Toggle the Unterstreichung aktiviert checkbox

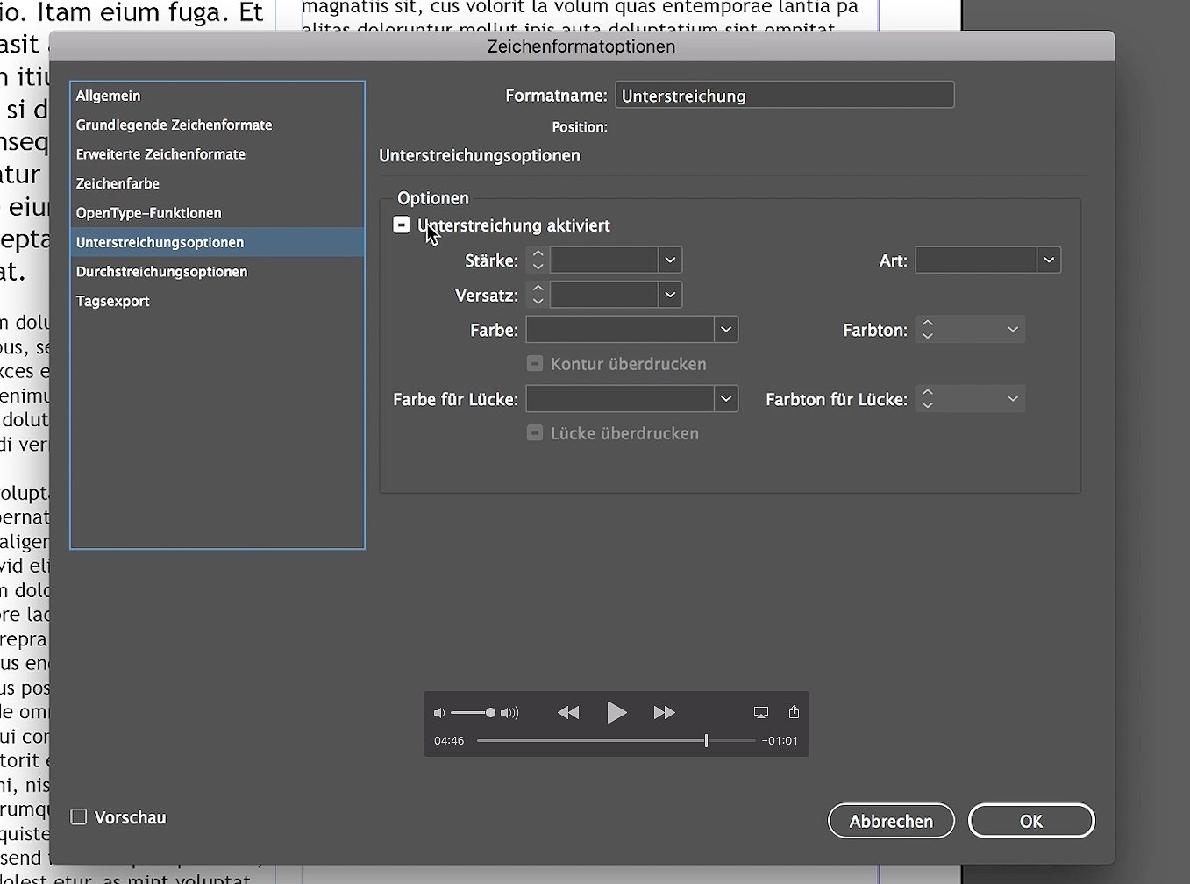coord(402,225)
